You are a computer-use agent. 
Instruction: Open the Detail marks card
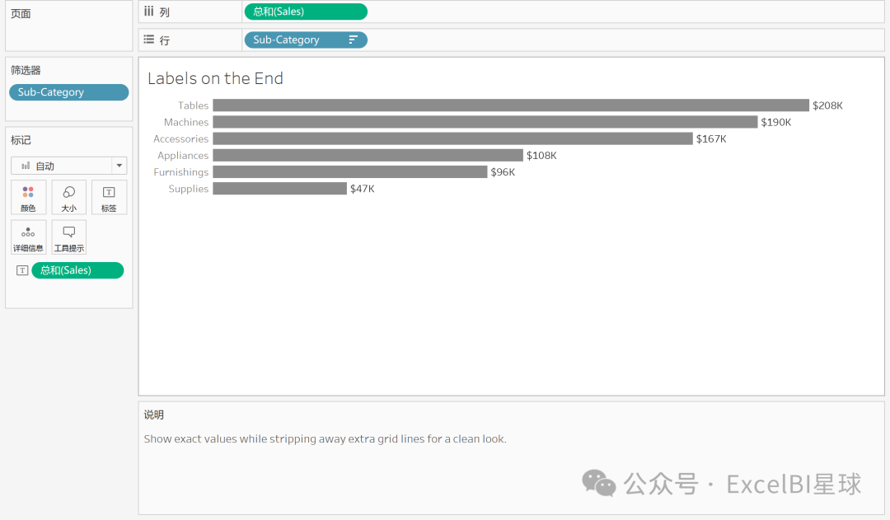click(28, 237)
